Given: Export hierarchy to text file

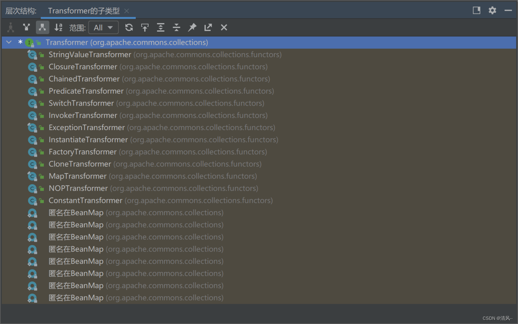Looking at the screenshot, I should coord(208,27).
